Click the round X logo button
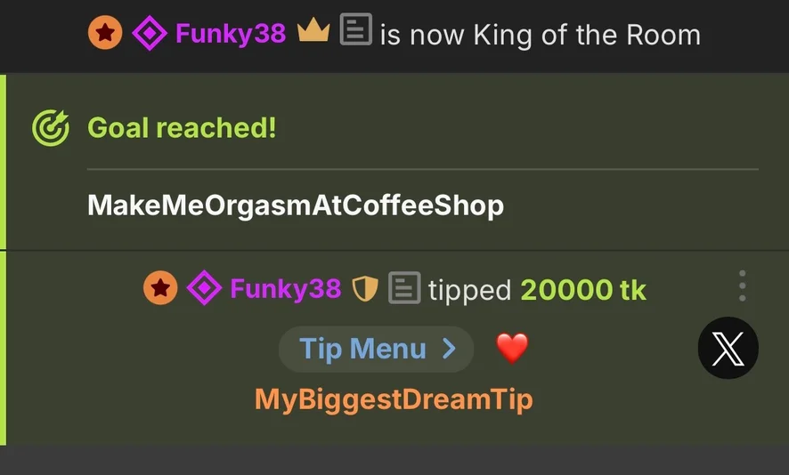The width and height of the screenshot is (789, 475). [728, 348]
